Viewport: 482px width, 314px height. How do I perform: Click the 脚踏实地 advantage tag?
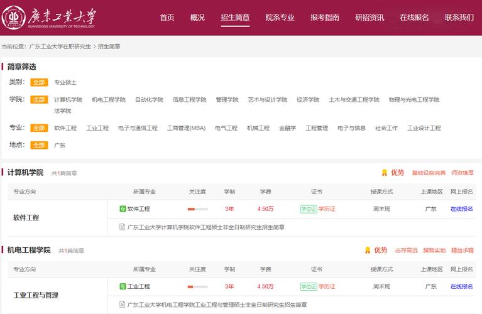(434, 251)
